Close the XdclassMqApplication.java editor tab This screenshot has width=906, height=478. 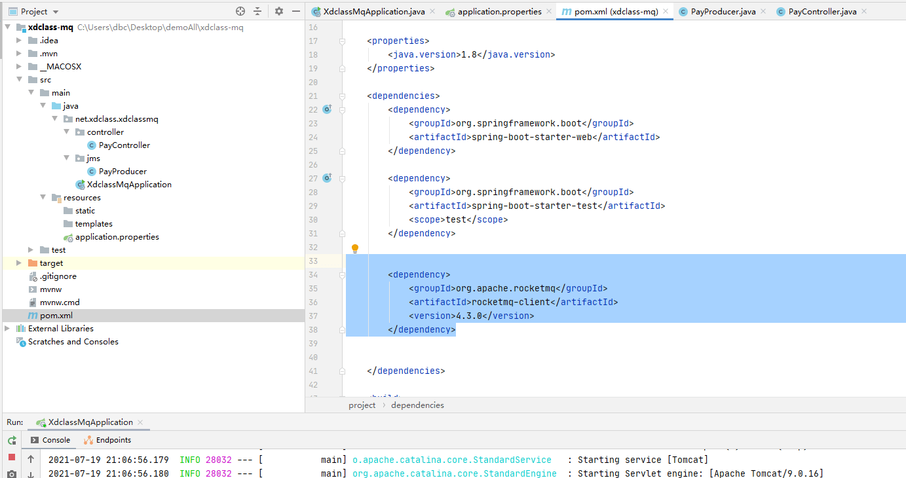tap(432, 12)
